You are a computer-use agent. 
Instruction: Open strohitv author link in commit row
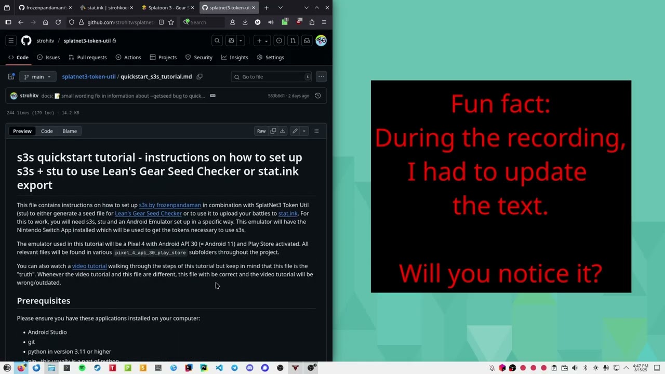(x=29, y=96)
